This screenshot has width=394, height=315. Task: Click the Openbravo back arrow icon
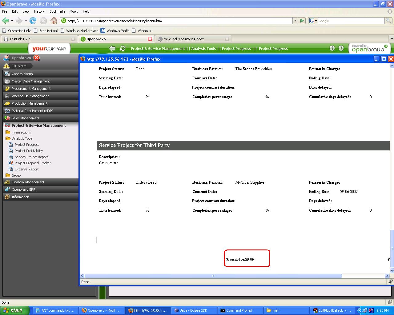[x=112, y=48]
